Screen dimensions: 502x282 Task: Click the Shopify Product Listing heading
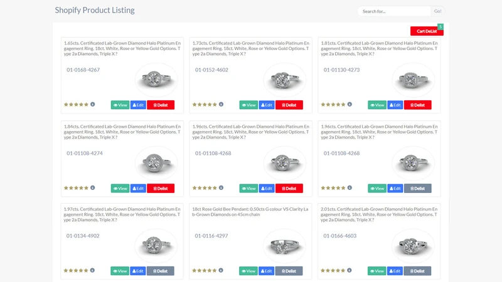point(95,10)
